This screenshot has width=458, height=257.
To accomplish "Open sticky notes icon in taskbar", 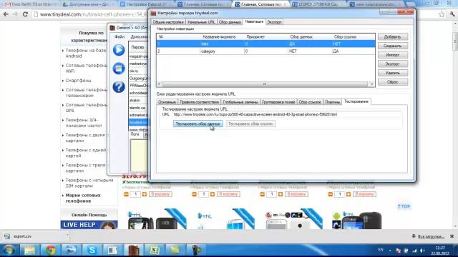I will pos(175,250).
